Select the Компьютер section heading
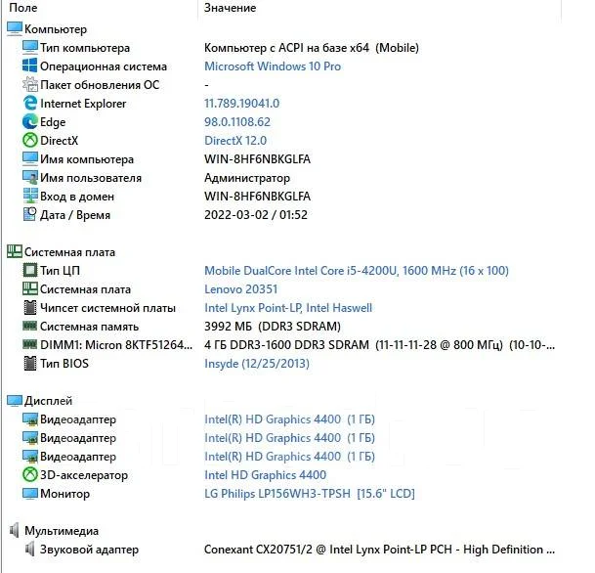The width and height of the screenshot is (595, 573). point(56,29)
